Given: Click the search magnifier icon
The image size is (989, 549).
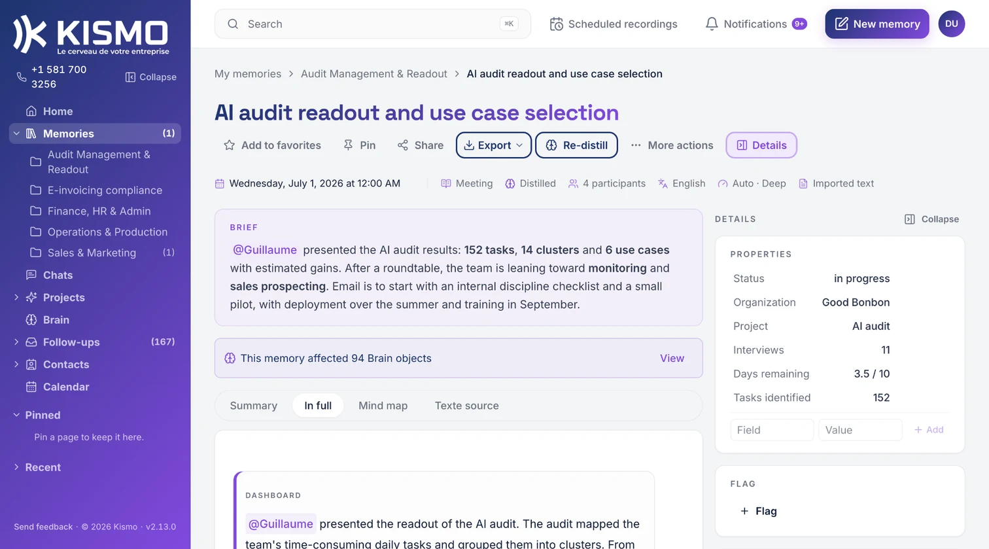Looking at the screenshot, I should (x=233, y=24).
